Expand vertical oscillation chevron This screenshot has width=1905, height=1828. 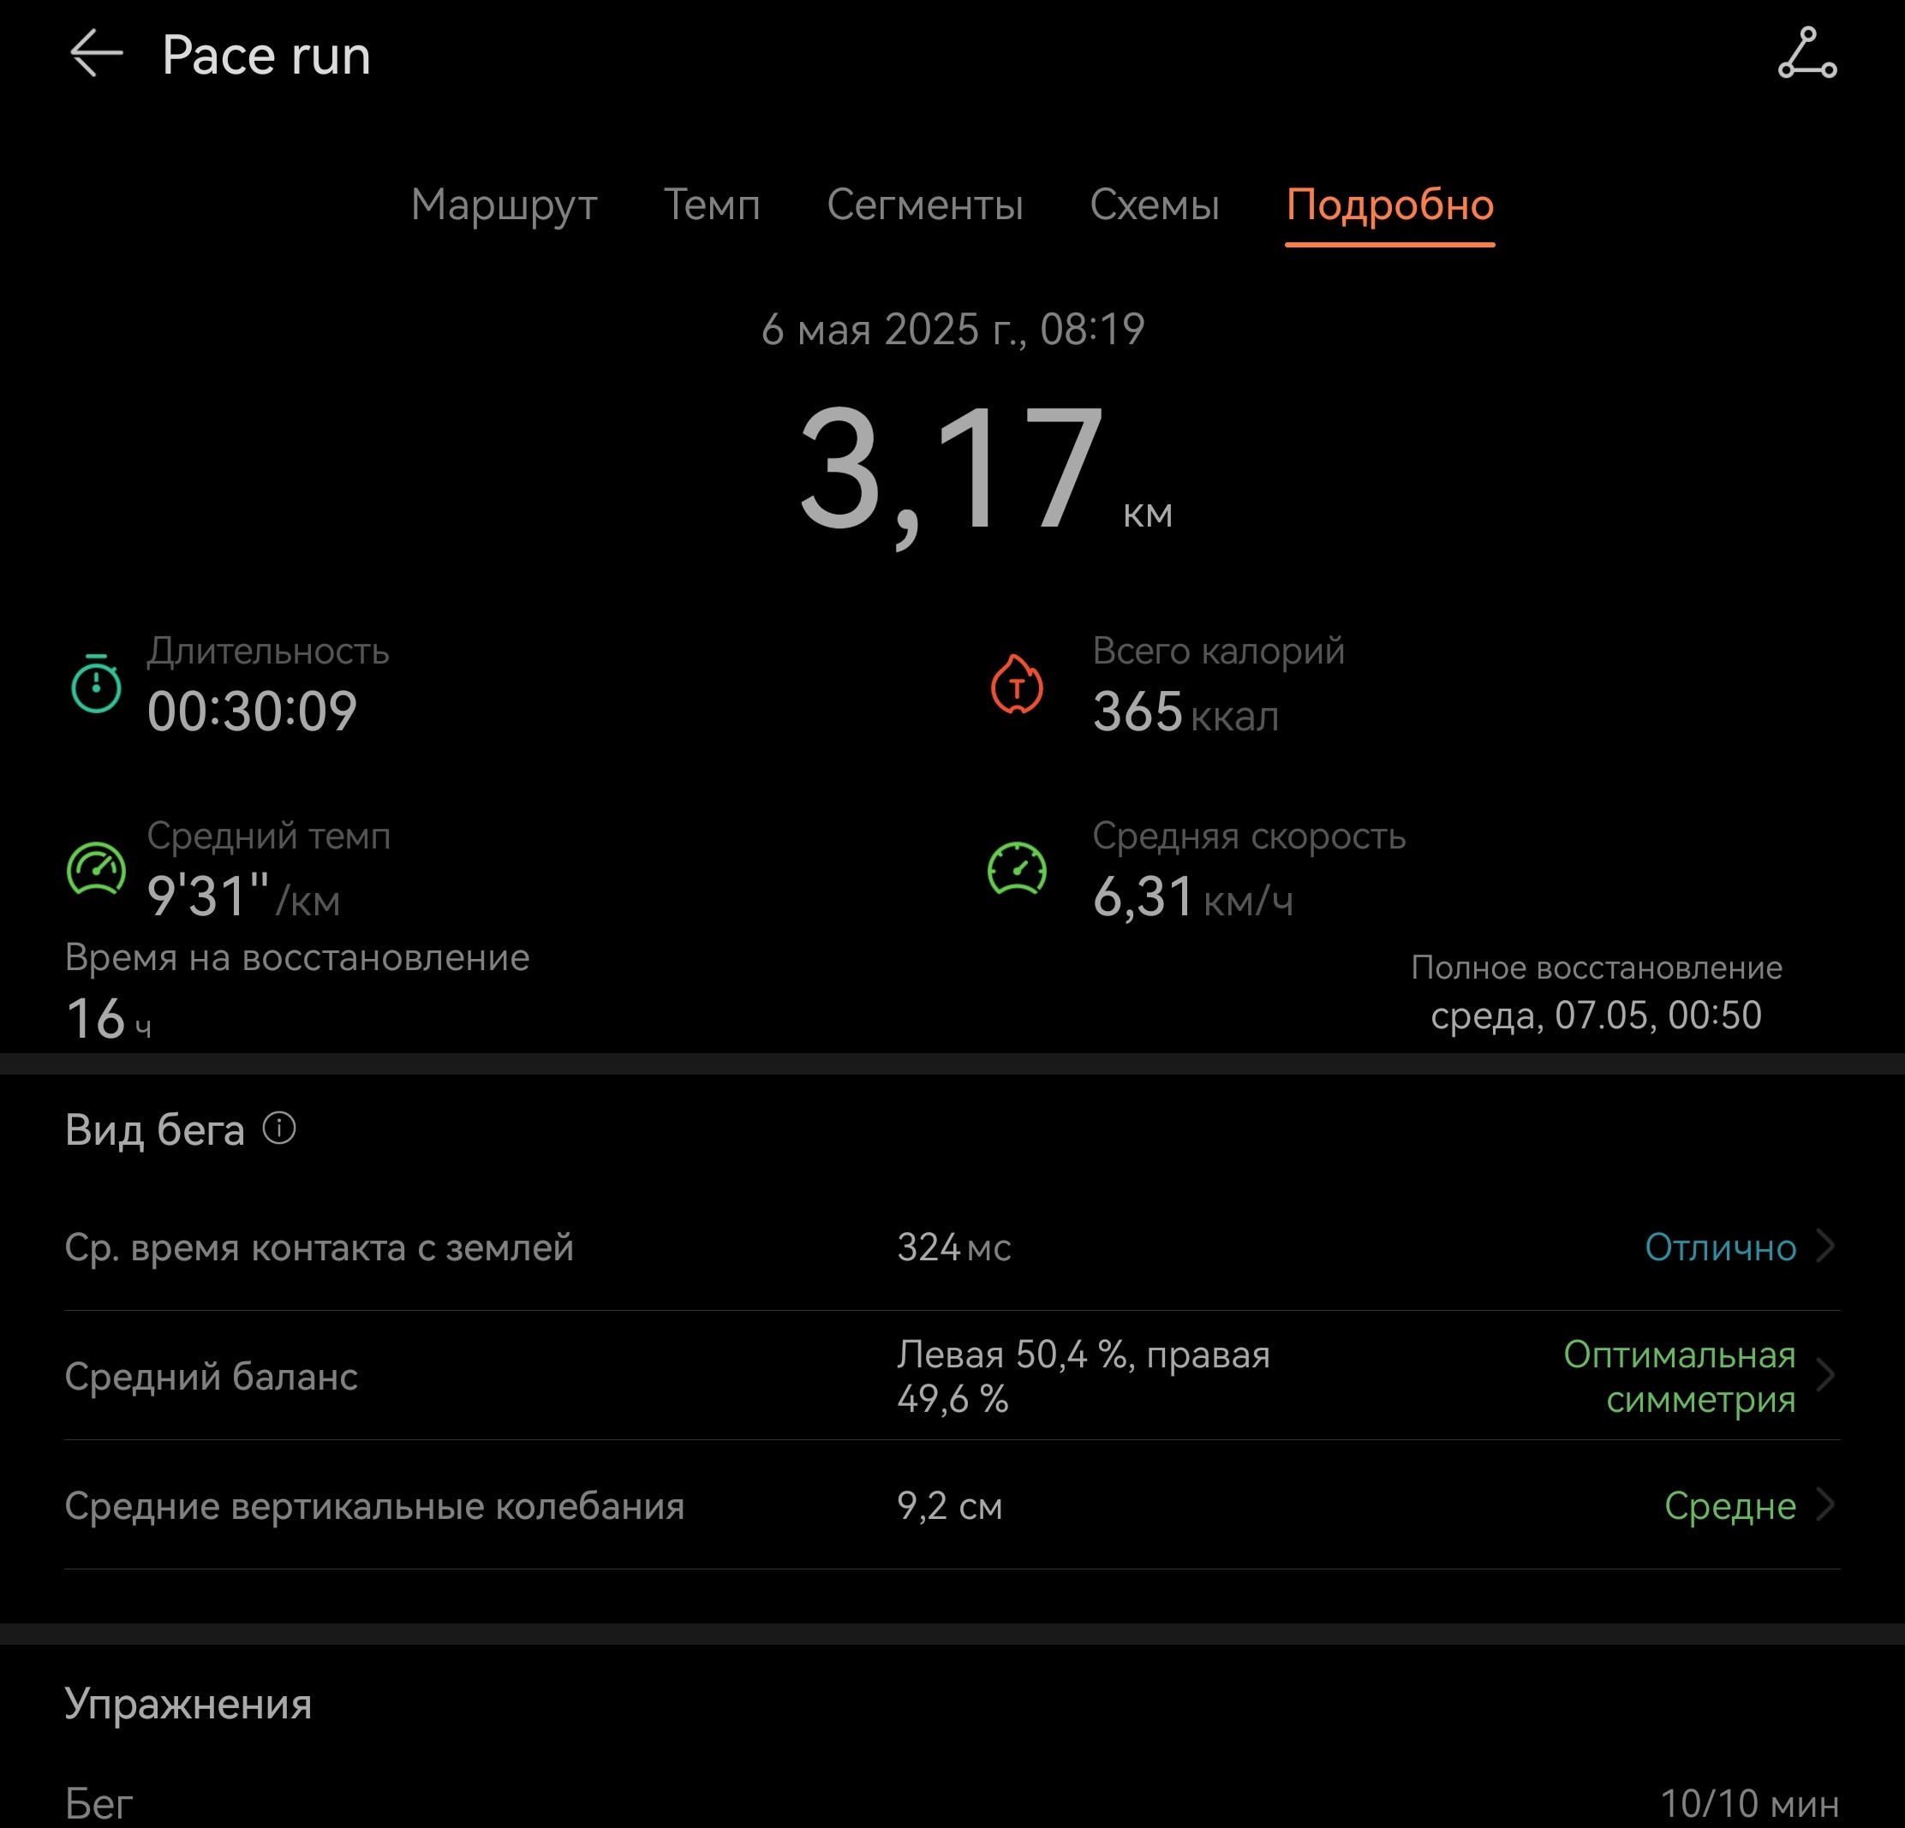point(1826,1504)
